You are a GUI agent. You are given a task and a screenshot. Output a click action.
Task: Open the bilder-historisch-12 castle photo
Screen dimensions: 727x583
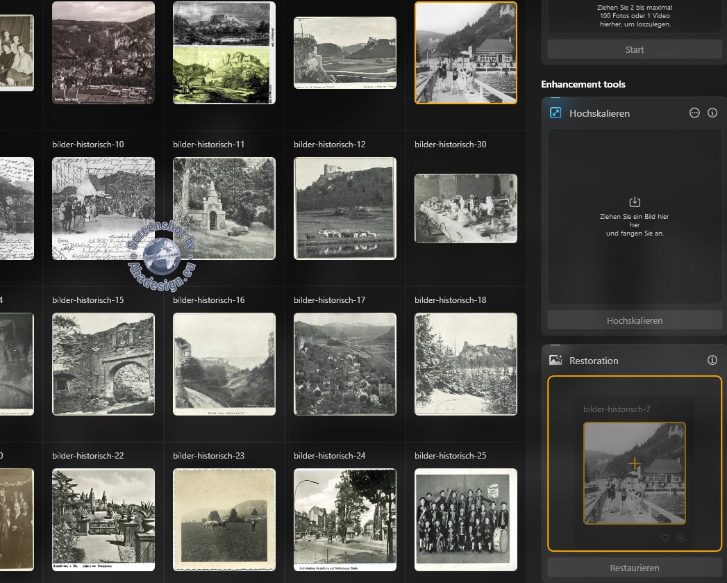[345, 208]
